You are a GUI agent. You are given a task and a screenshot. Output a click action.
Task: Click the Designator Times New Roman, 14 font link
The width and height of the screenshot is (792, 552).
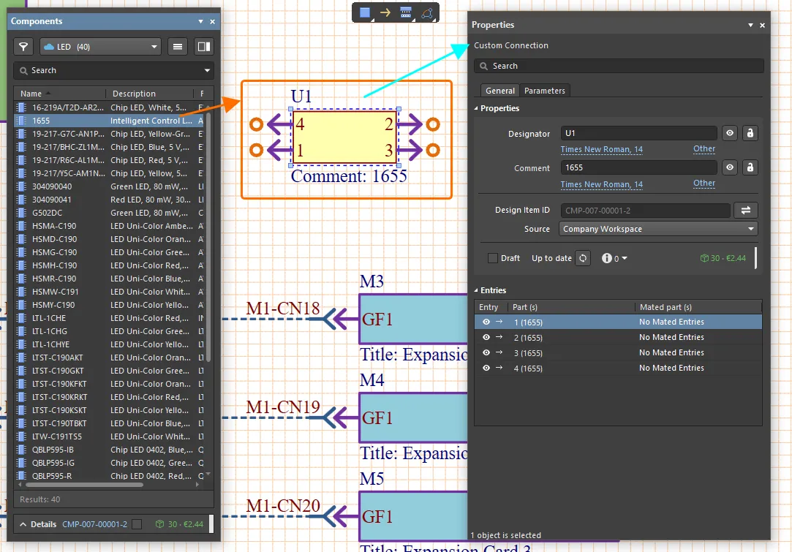pyautogui.click(x=601, y=149)
